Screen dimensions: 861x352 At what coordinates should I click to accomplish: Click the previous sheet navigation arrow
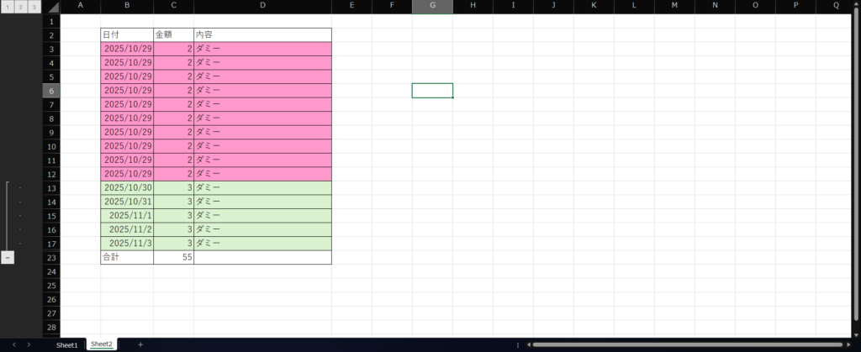coord(13,344)
